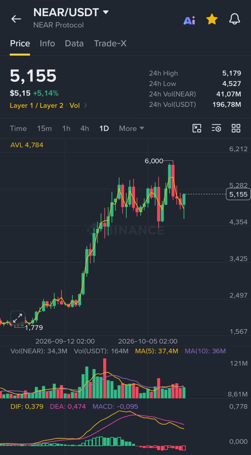Click the large 5,155 last price
The width and height of the screenshot is (251, 455).
click(x=33, y=76)
